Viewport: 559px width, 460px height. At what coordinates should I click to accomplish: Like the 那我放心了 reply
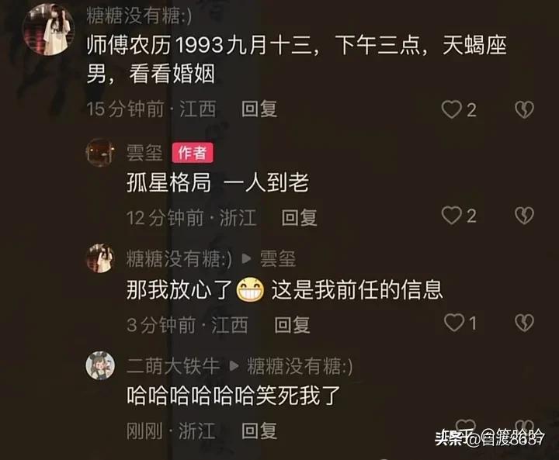coord(454,323)
